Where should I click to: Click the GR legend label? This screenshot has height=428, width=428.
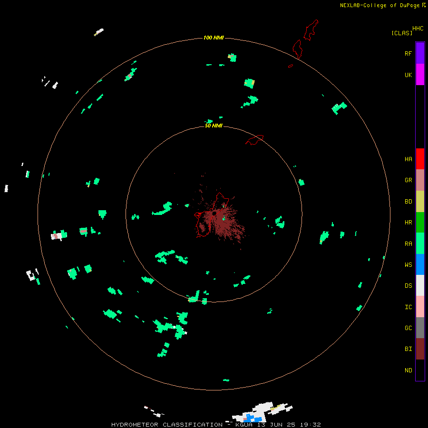[x=408, y=180]
